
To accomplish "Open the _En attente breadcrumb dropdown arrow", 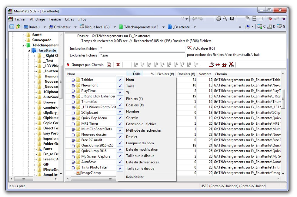I will (195, 27).
